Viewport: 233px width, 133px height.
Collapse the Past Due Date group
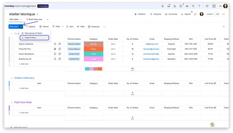pyautogui.click(x=12, y=102)
